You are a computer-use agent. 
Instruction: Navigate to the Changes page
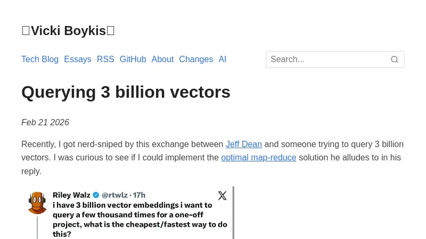click(x=196, y=59)
